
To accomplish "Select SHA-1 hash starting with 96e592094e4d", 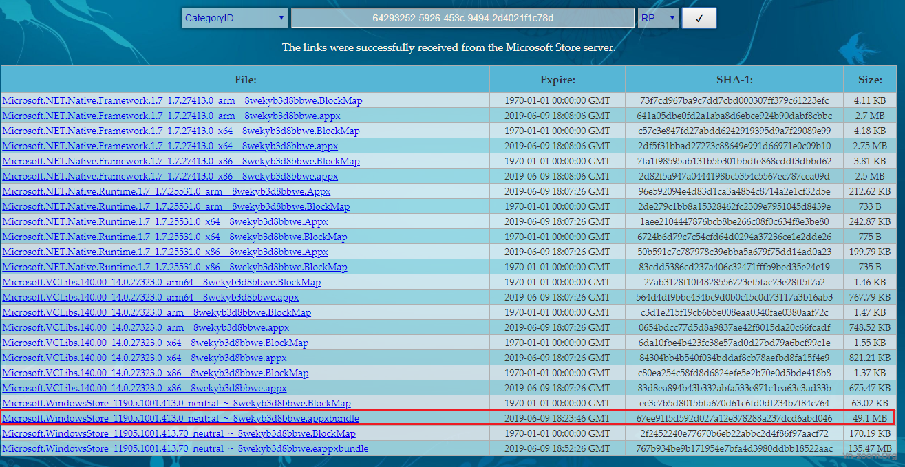I will coord(734,191).
